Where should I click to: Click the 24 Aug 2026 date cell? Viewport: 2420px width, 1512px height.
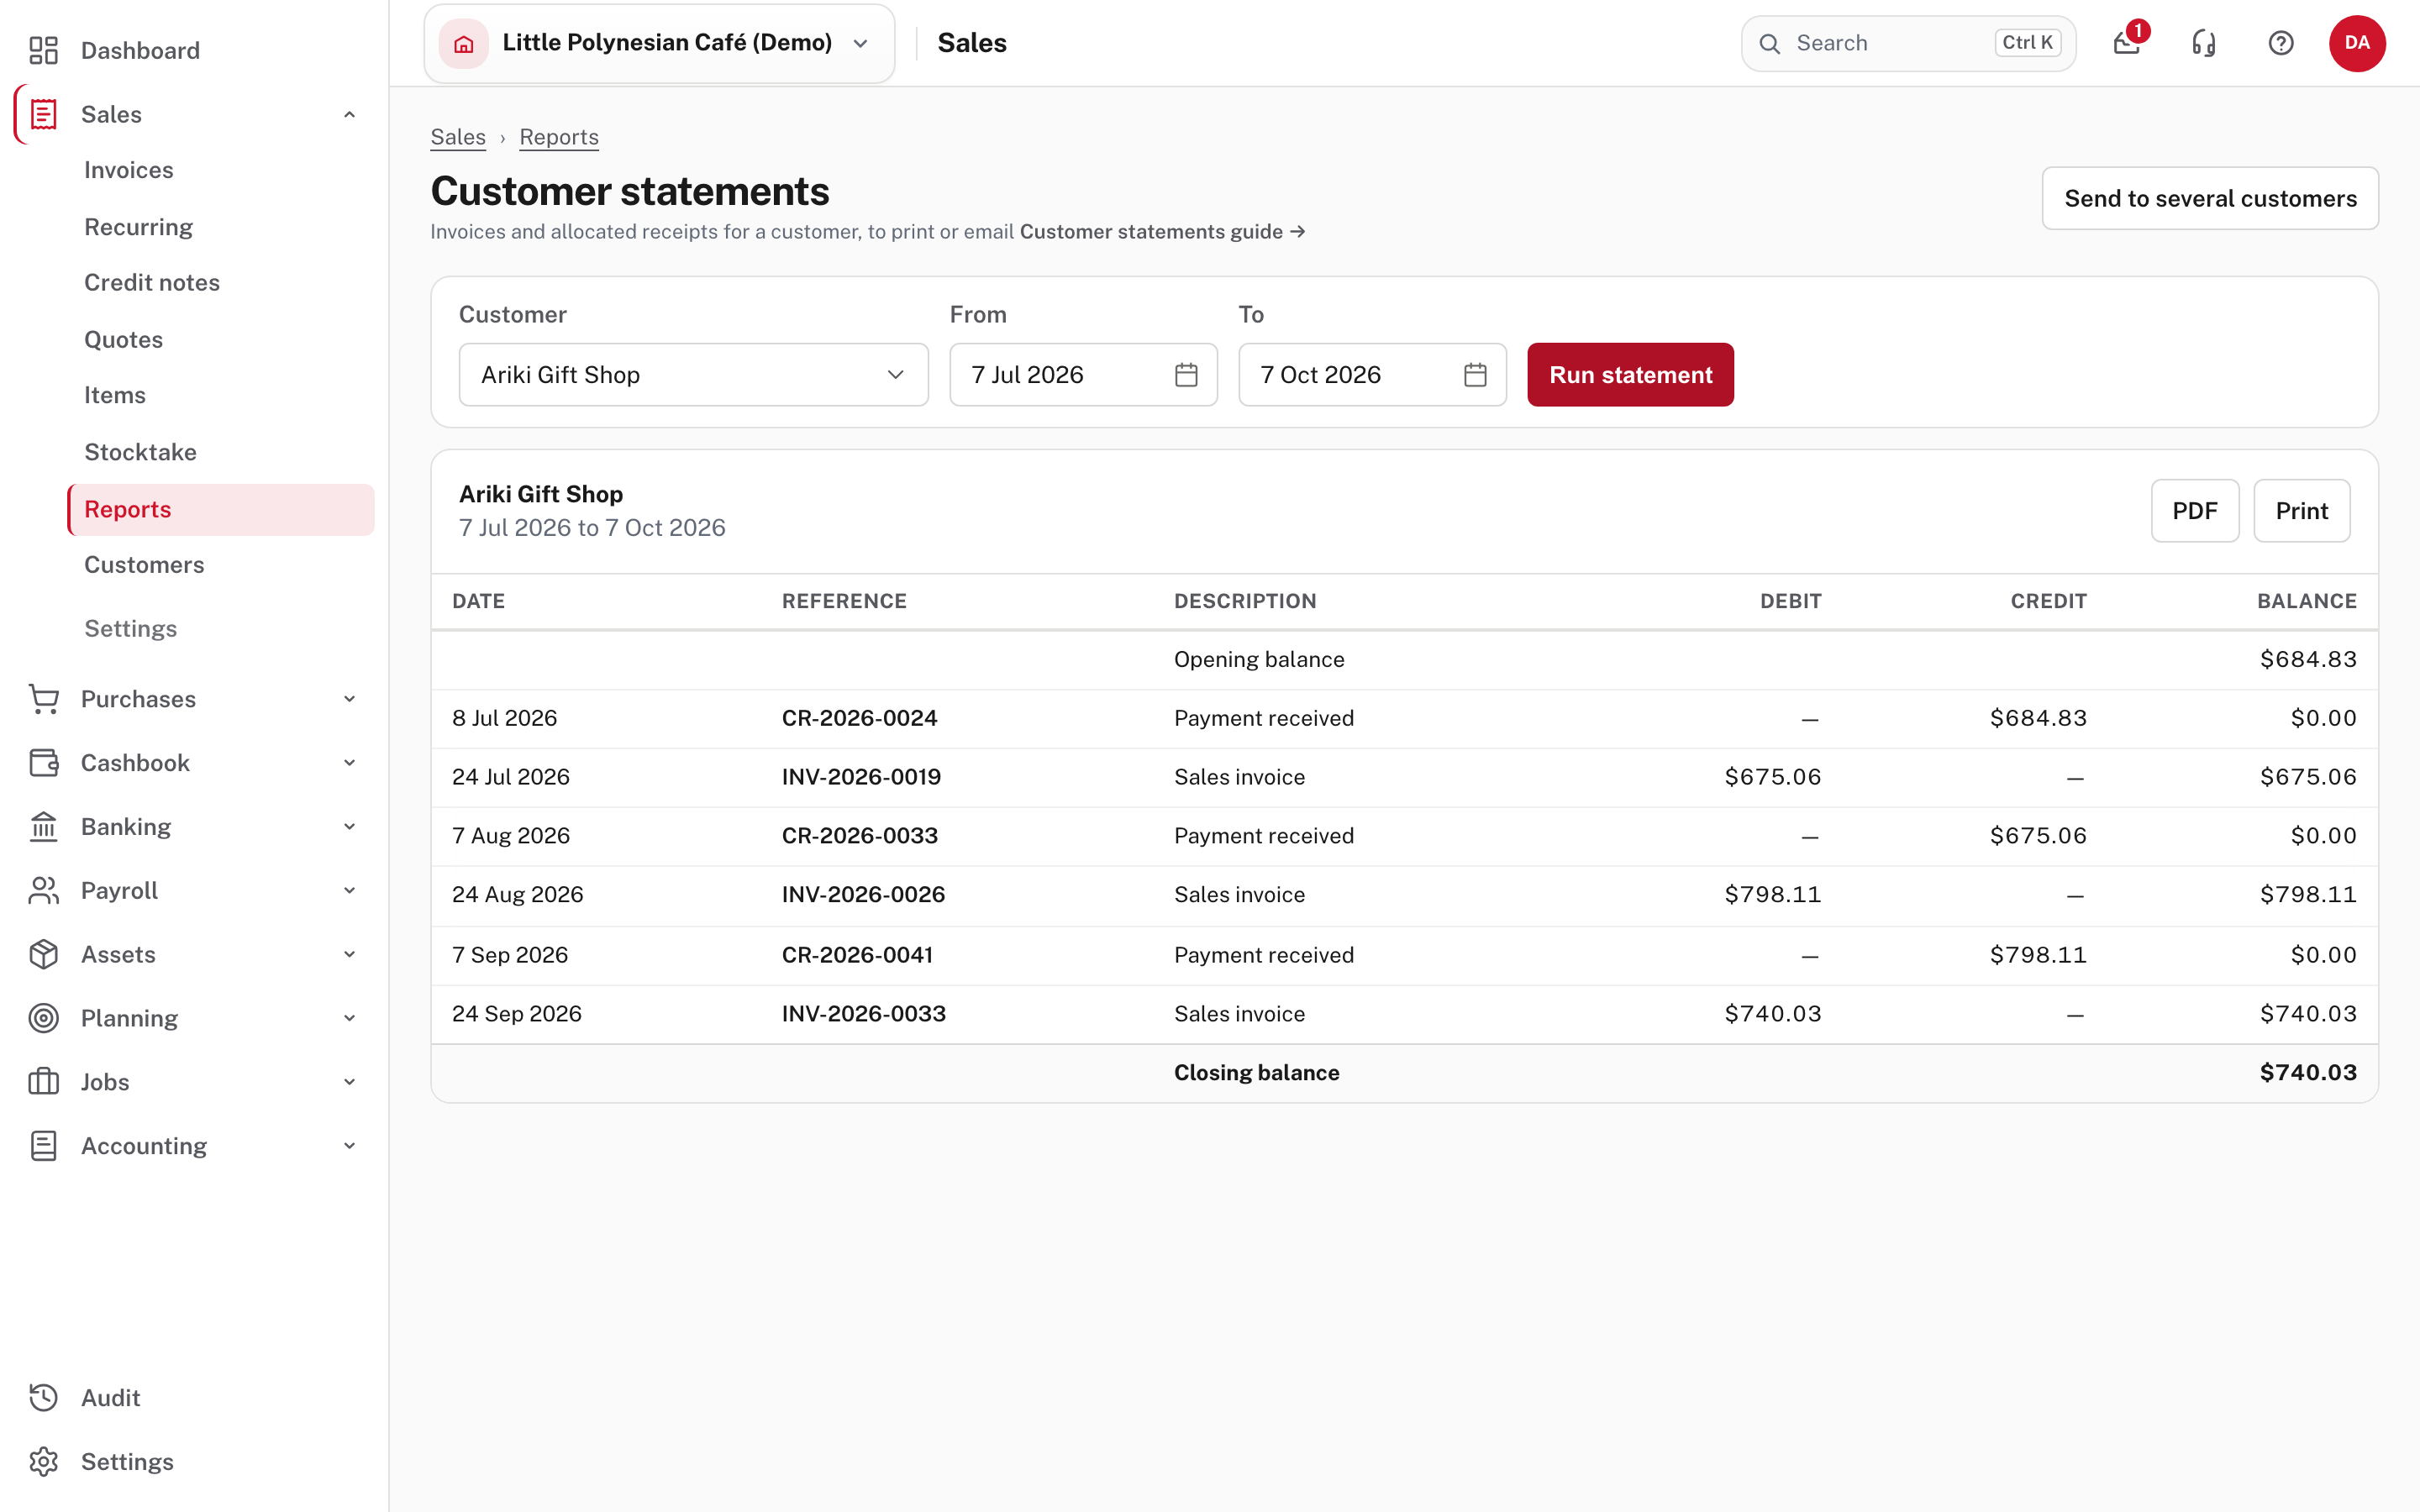[518, 895]
